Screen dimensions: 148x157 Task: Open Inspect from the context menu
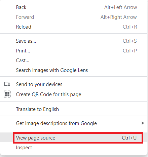74,148
